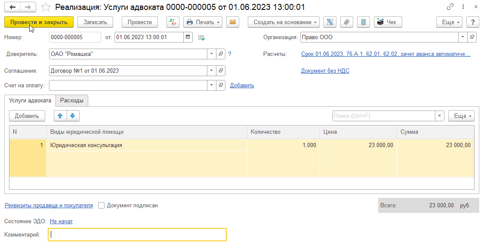
Task: Move row up with blue arrow
Action: [60, 116]
